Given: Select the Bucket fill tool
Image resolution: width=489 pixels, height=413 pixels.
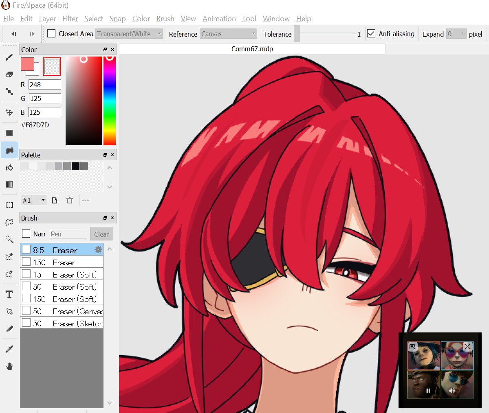Looking at the screenshot, I should [x=9, y=167].
